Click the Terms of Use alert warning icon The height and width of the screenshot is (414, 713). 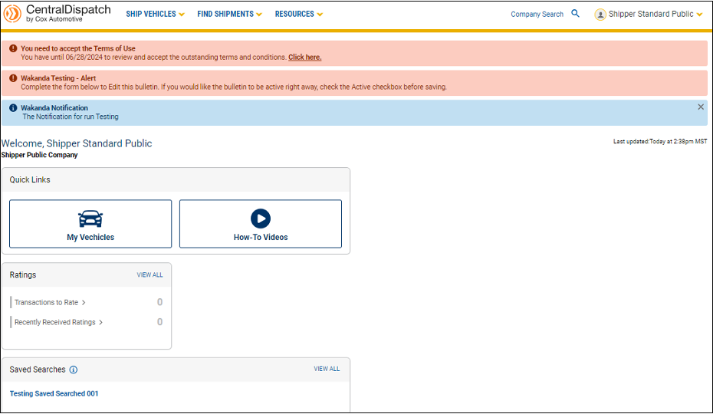click(x=13, y=48)
